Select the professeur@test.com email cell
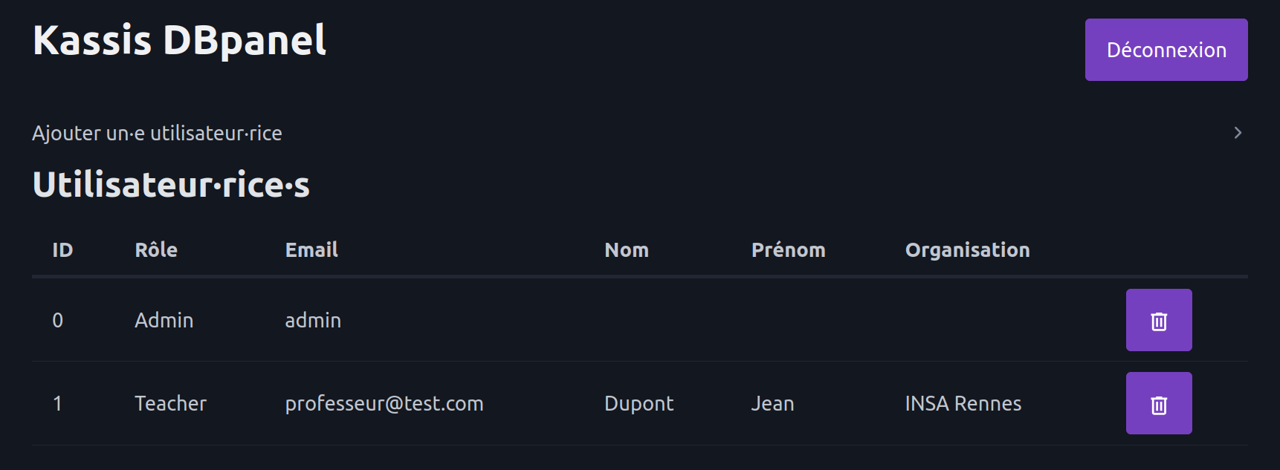Image resolution: width=1280 pixels, height=470 pixels. [x=384, y=403]
